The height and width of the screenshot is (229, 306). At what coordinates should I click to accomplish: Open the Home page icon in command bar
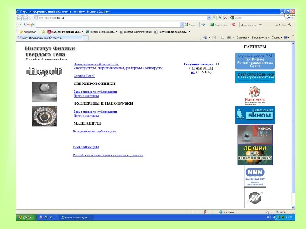(205, 37)
